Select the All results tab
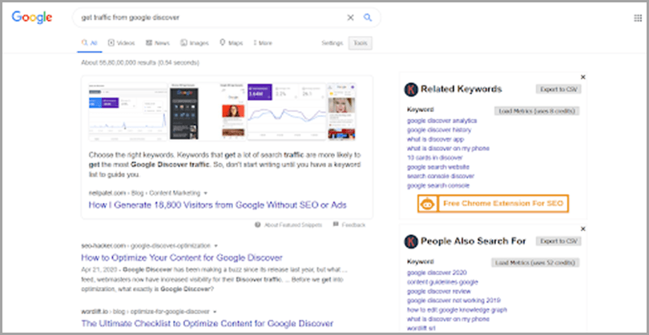 point(90,43)
